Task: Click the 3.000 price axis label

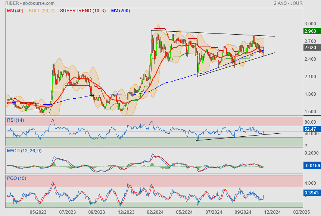Action: pos(310,23)
